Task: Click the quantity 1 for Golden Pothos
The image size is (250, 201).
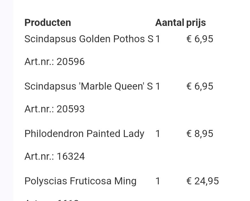Action: (x=158, y=39)
